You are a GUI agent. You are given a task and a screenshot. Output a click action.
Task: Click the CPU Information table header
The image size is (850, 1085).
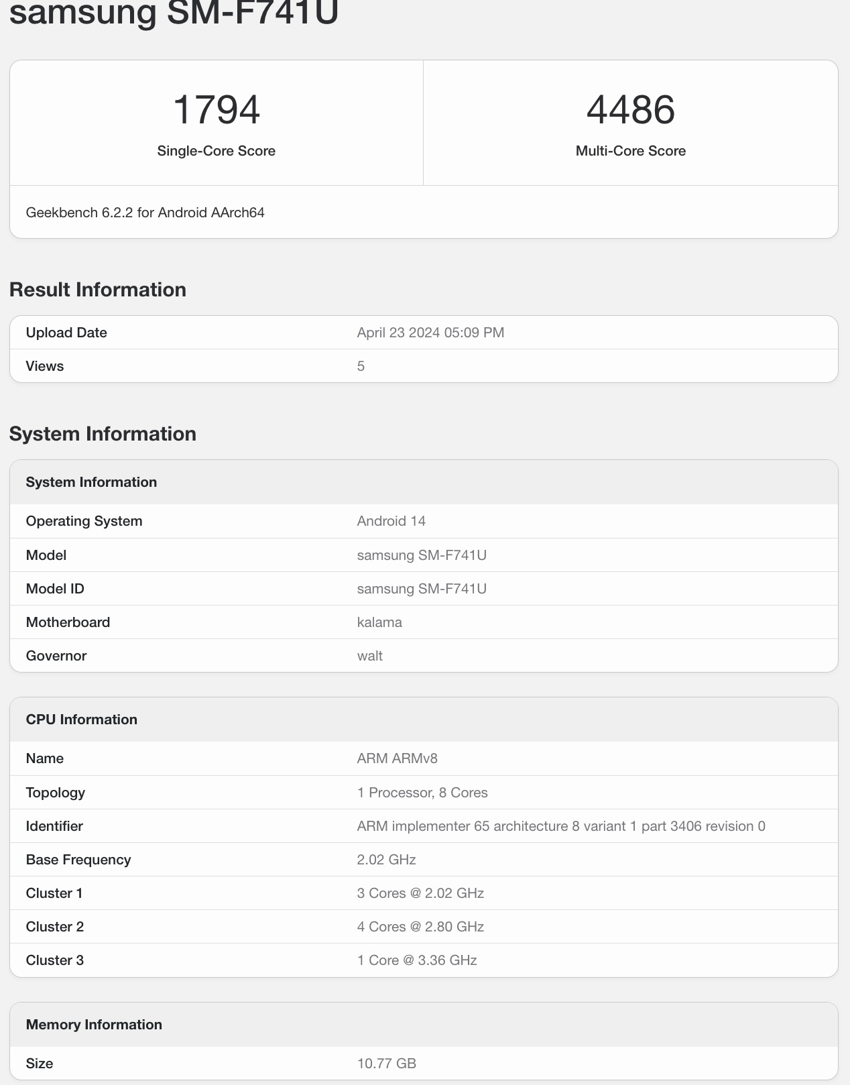pyautogui.click(x=82, y=720)
